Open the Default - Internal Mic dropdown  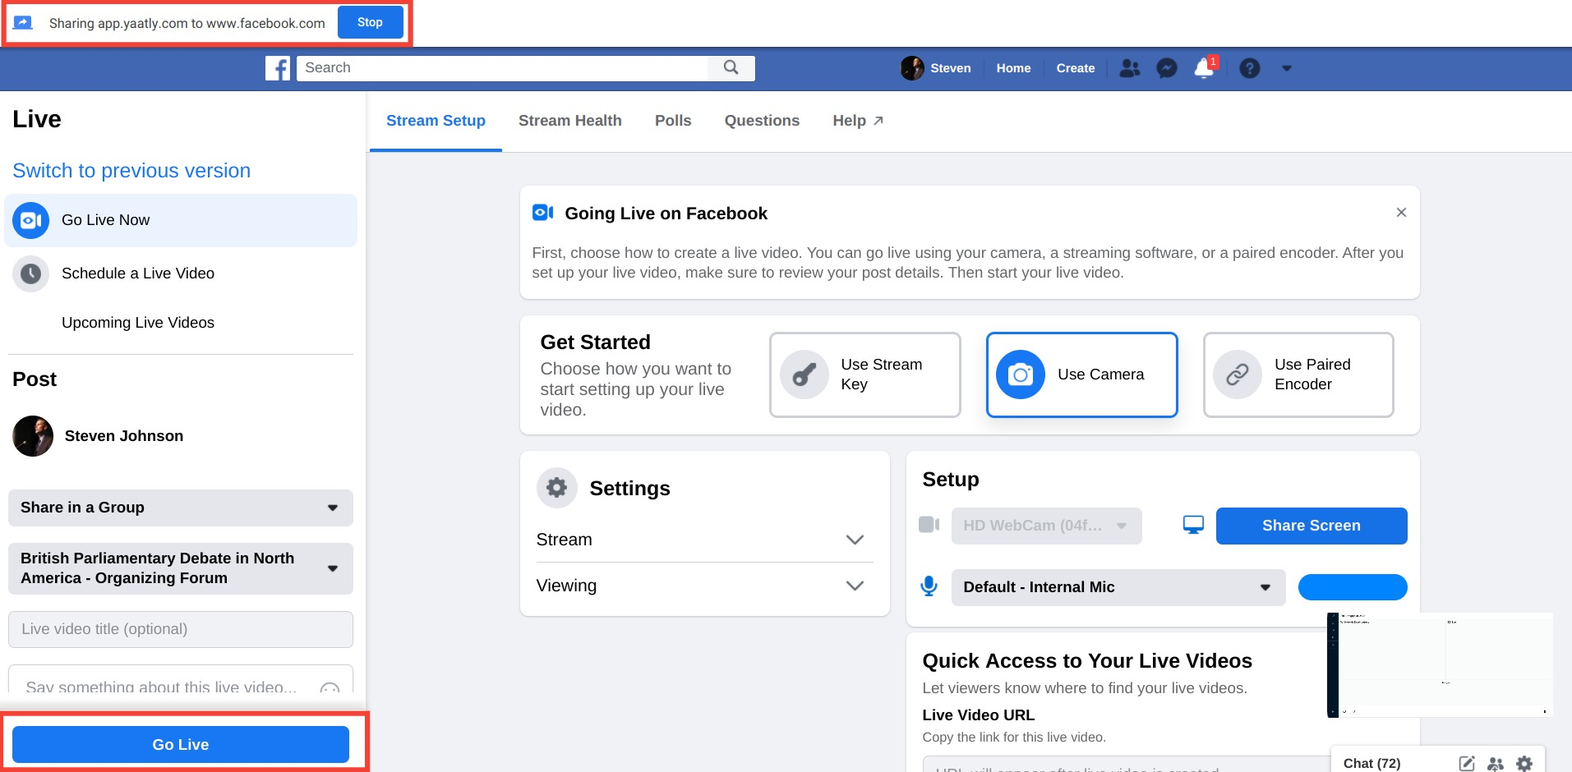pos(1118,587)
